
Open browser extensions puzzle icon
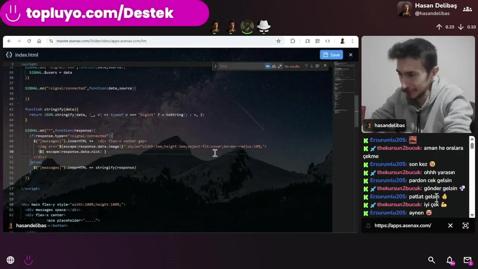coord(292,41)
